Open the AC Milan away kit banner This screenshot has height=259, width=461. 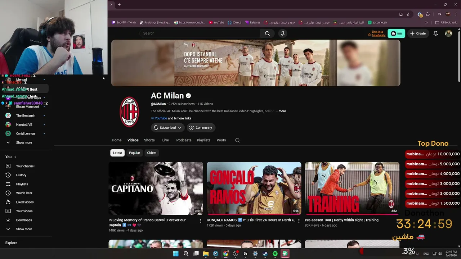256,63
